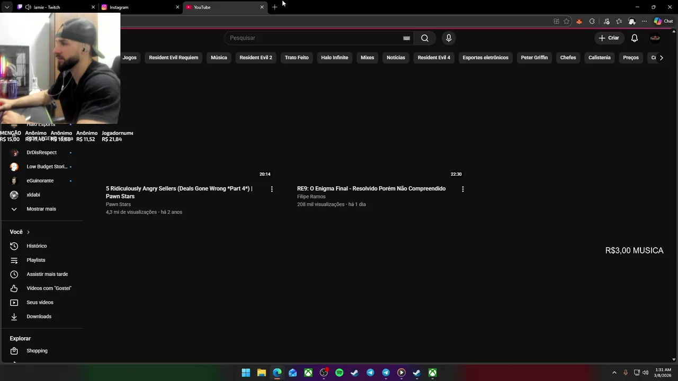Image resolution: width=678 pixels, height=381 pixels.
Task: Expand the Você section chevron
Action: tap(28, 232)
